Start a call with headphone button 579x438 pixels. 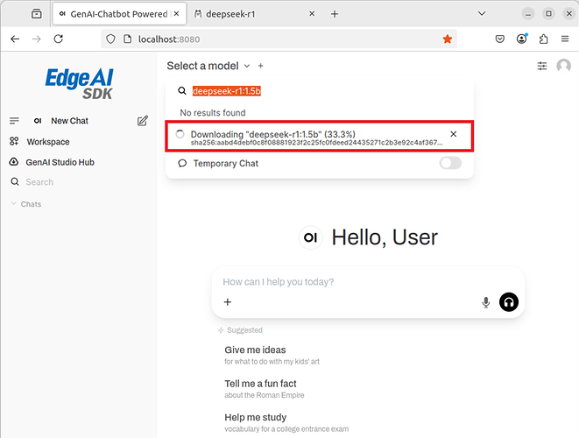pyautogui.click(x=509, y=302)
